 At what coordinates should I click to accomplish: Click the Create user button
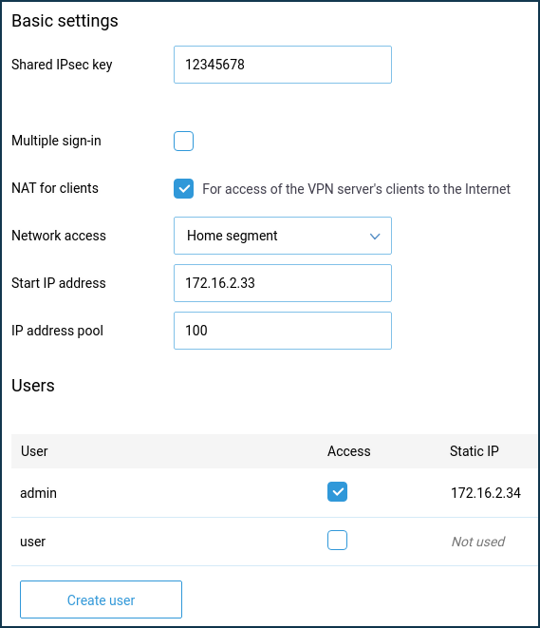pos(101,599)
